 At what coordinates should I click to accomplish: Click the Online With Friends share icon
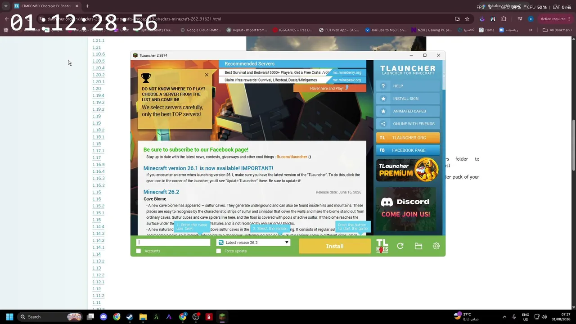383,124
